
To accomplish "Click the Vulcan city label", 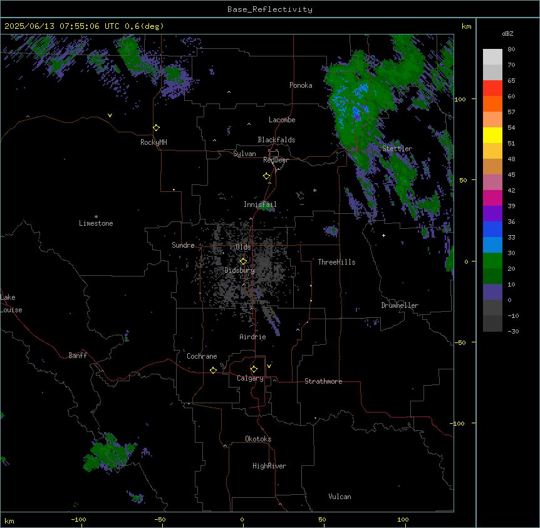I will pyautogui.click(x=340, y=497).
